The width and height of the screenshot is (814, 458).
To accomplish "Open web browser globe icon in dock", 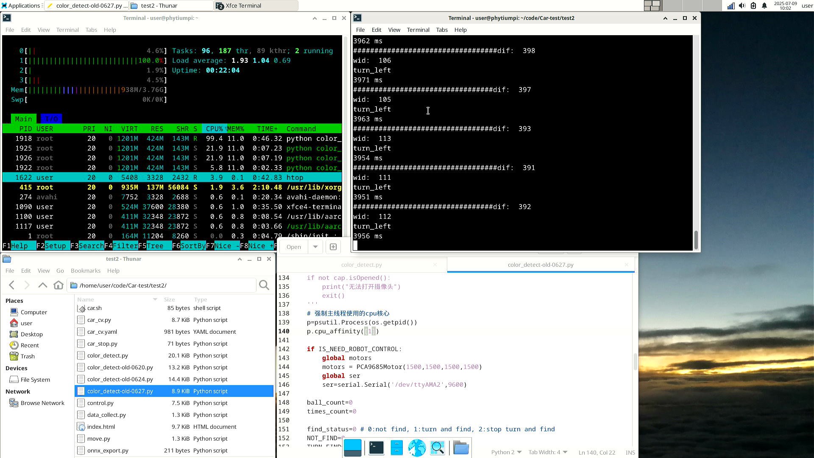I will click(x=417, y=448).
